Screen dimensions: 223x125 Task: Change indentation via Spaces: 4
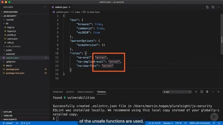tap(168, 123)
